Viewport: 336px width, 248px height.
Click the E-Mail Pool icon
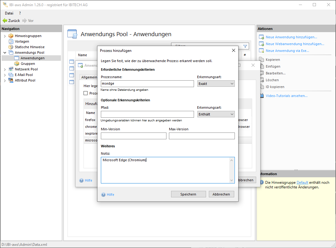(x=11, y=75)
